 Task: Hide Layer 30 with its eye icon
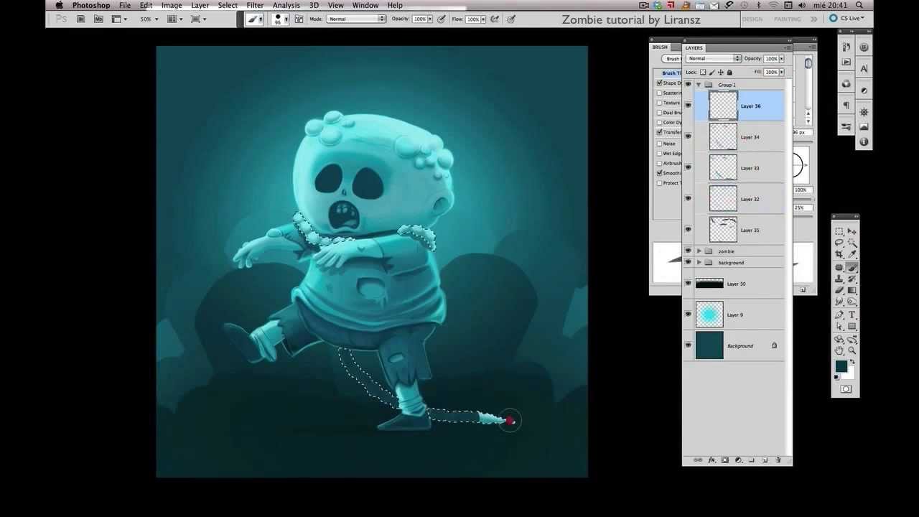pos(688,284)
